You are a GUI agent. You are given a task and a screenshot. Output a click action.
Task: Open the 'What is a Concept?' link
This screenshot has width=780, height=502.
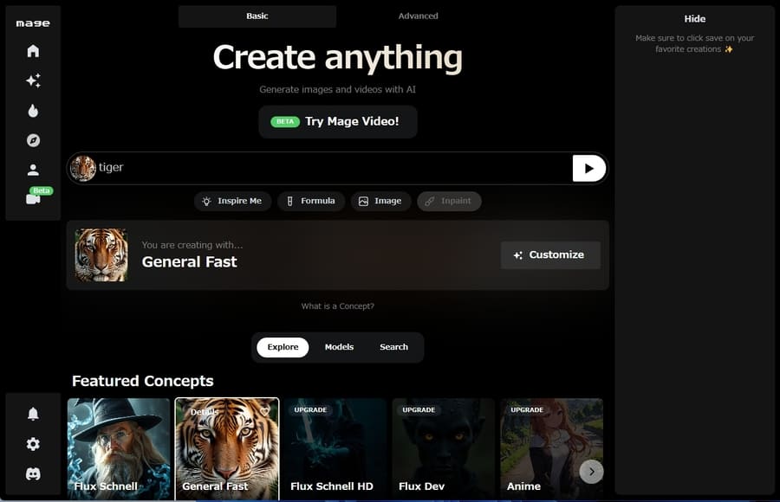[x=338, y=306]
